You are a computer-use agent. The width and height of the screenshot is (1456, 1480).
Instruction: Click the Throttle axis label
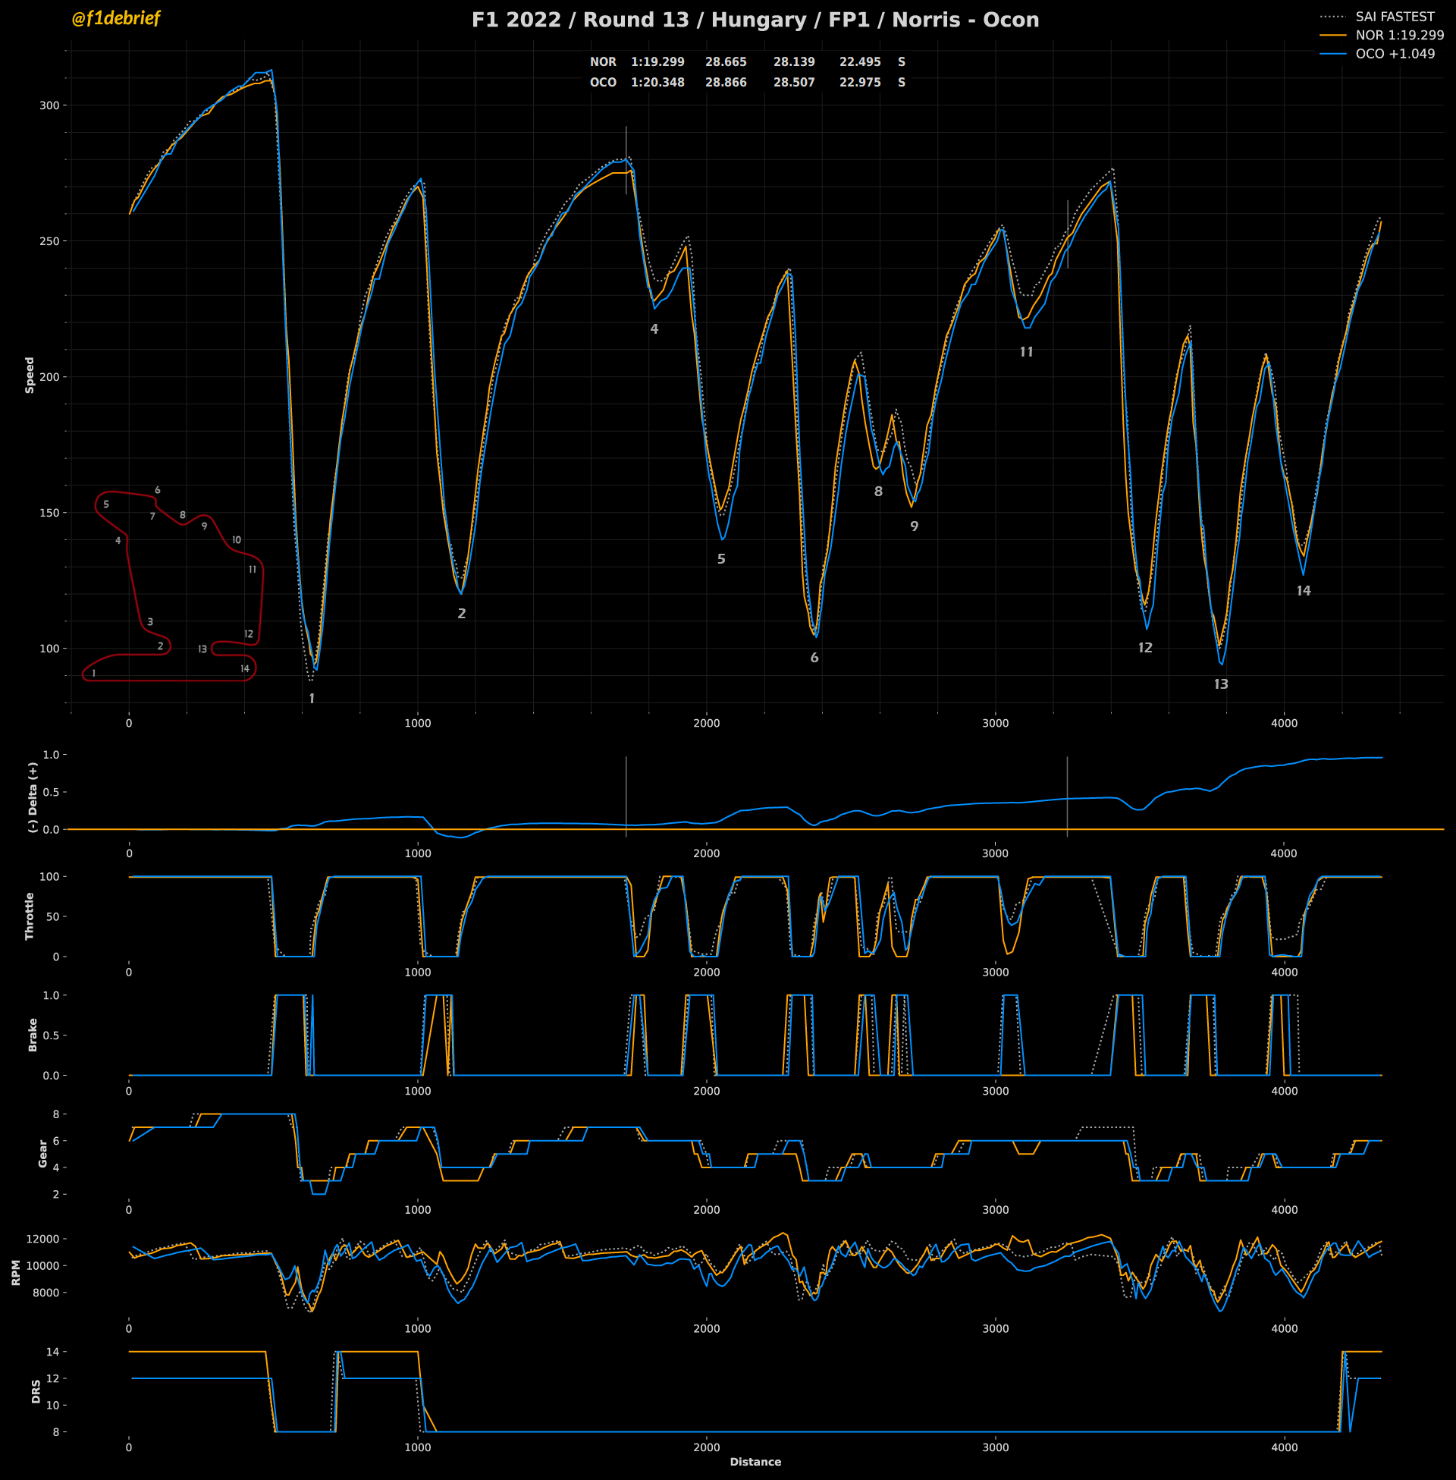coord(30,916)
